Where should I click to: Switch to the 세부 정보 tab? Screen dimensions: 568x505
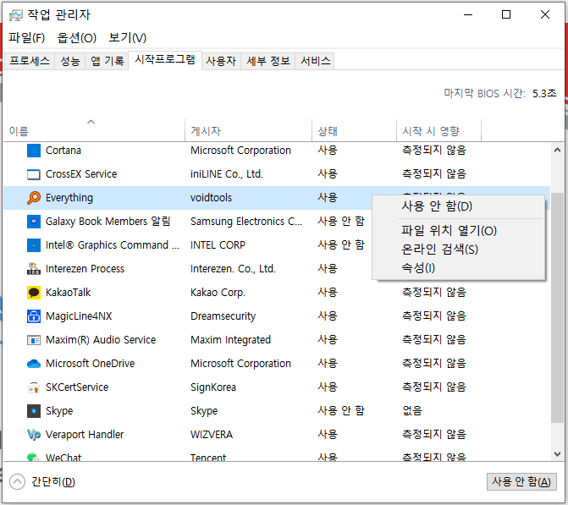click(268, 61)
